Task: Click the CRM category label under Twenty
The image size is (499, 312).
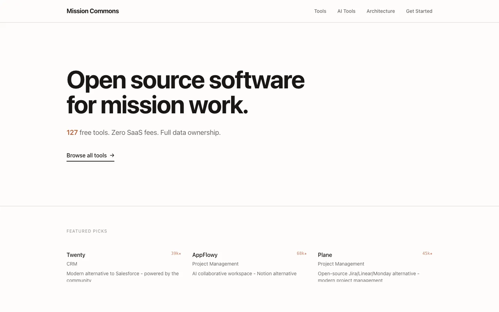Action: click(72, 264)
